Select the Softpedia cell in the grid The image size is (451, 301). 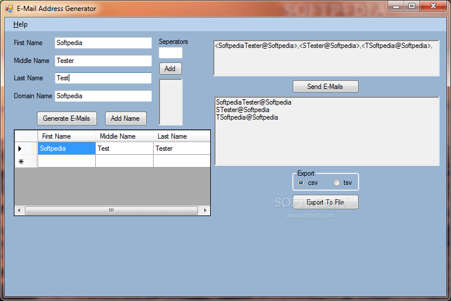(x=66, y=148)
